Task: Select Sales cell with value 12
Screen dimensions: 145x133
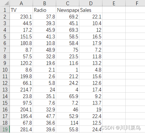Action: (91, 30)
